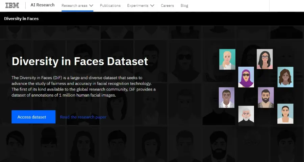
Task: Select the Diversity in Faces header title
Action: [x=21, y=19]
